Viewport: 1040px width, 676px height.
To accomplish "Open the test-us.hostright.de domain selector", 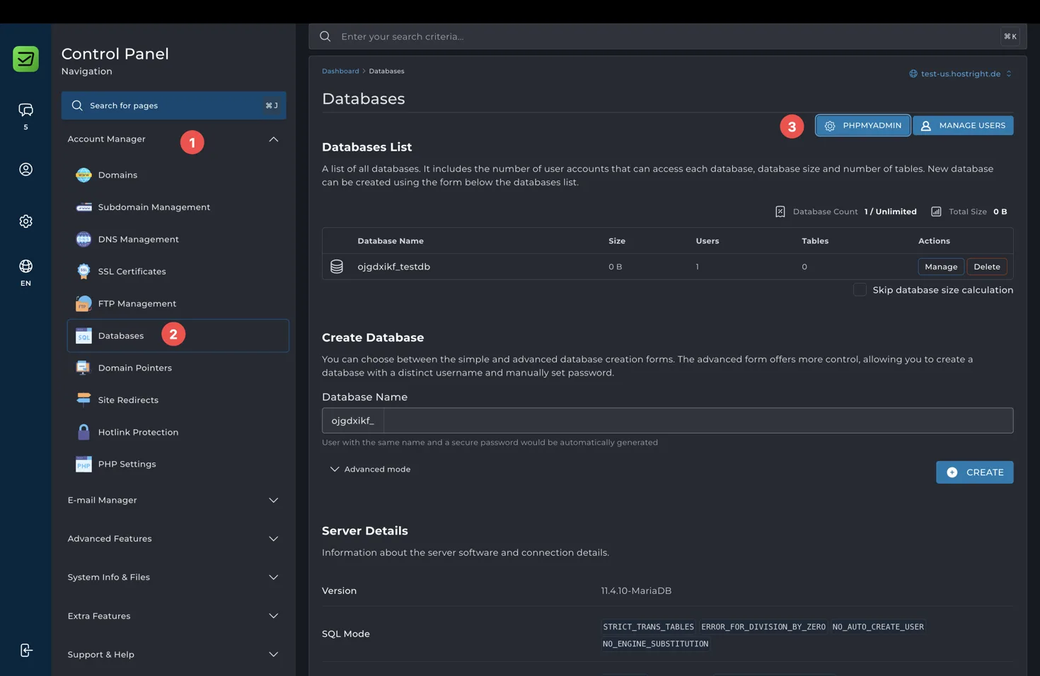I will click(x=960, y=74).
